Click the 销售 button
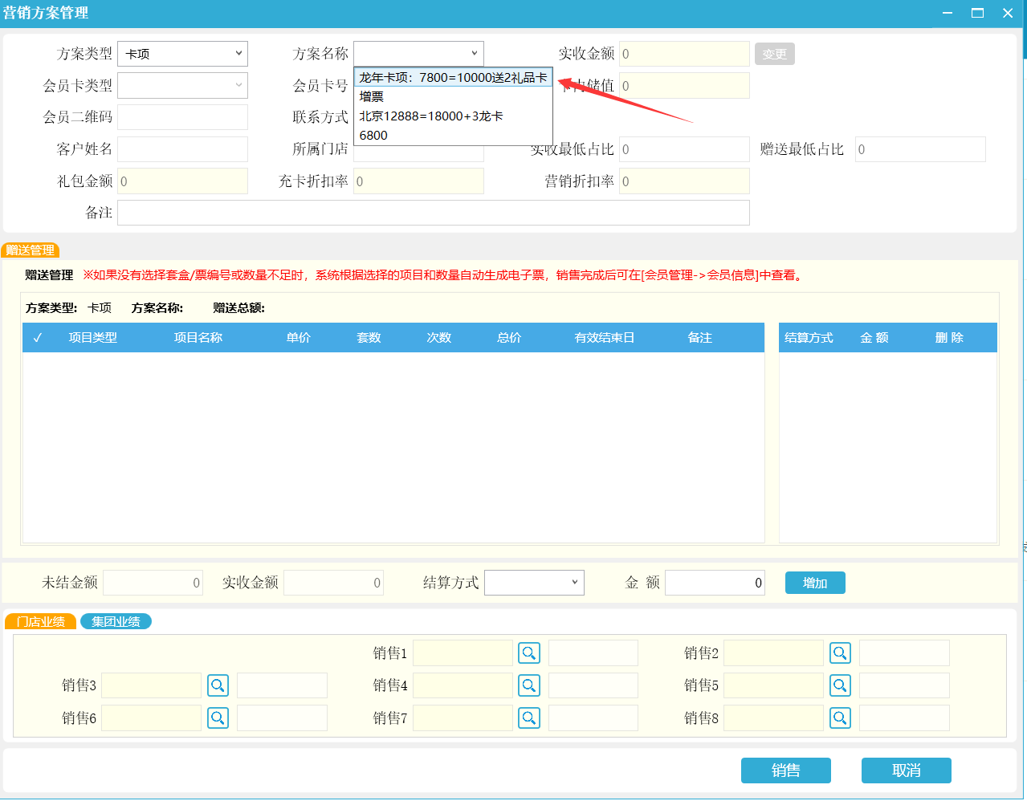Viewport: 1027px width, 801px height. 785,771
